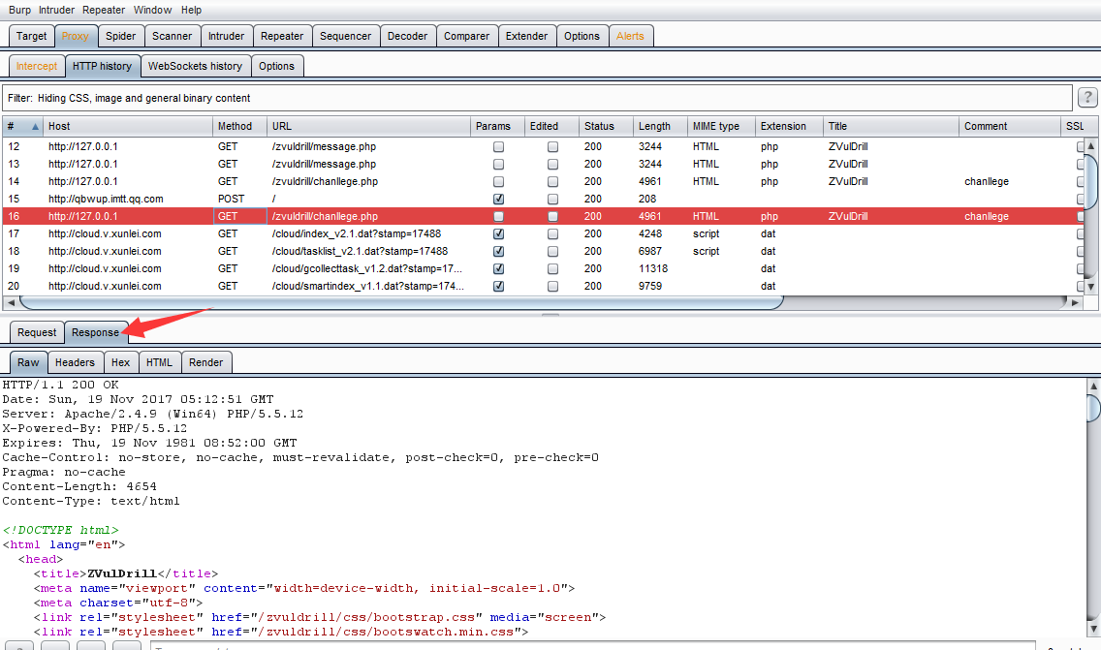Open the main Options tab
The width and height of the screenshot is (1101, 650).
(x=582, y=36)
